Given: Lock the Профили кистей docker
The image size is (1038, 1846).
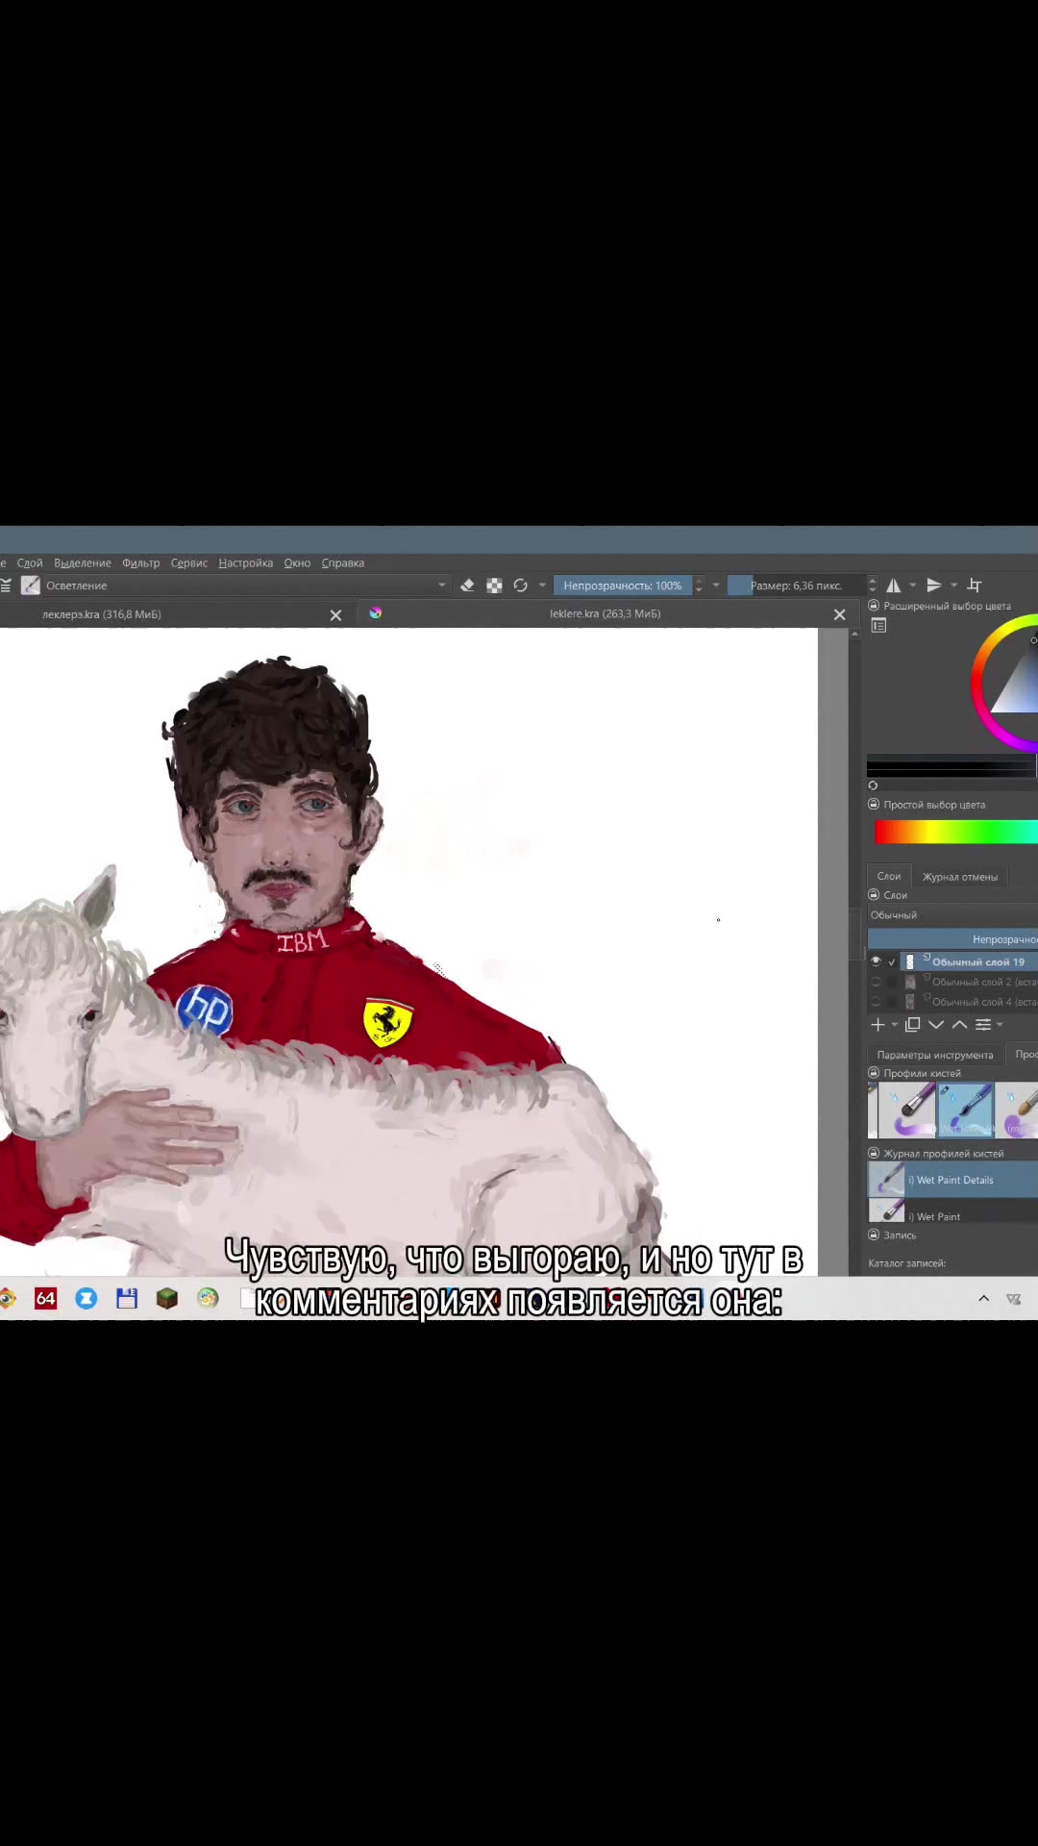Looking at the screenshot, I should (x=874, y=1073).
